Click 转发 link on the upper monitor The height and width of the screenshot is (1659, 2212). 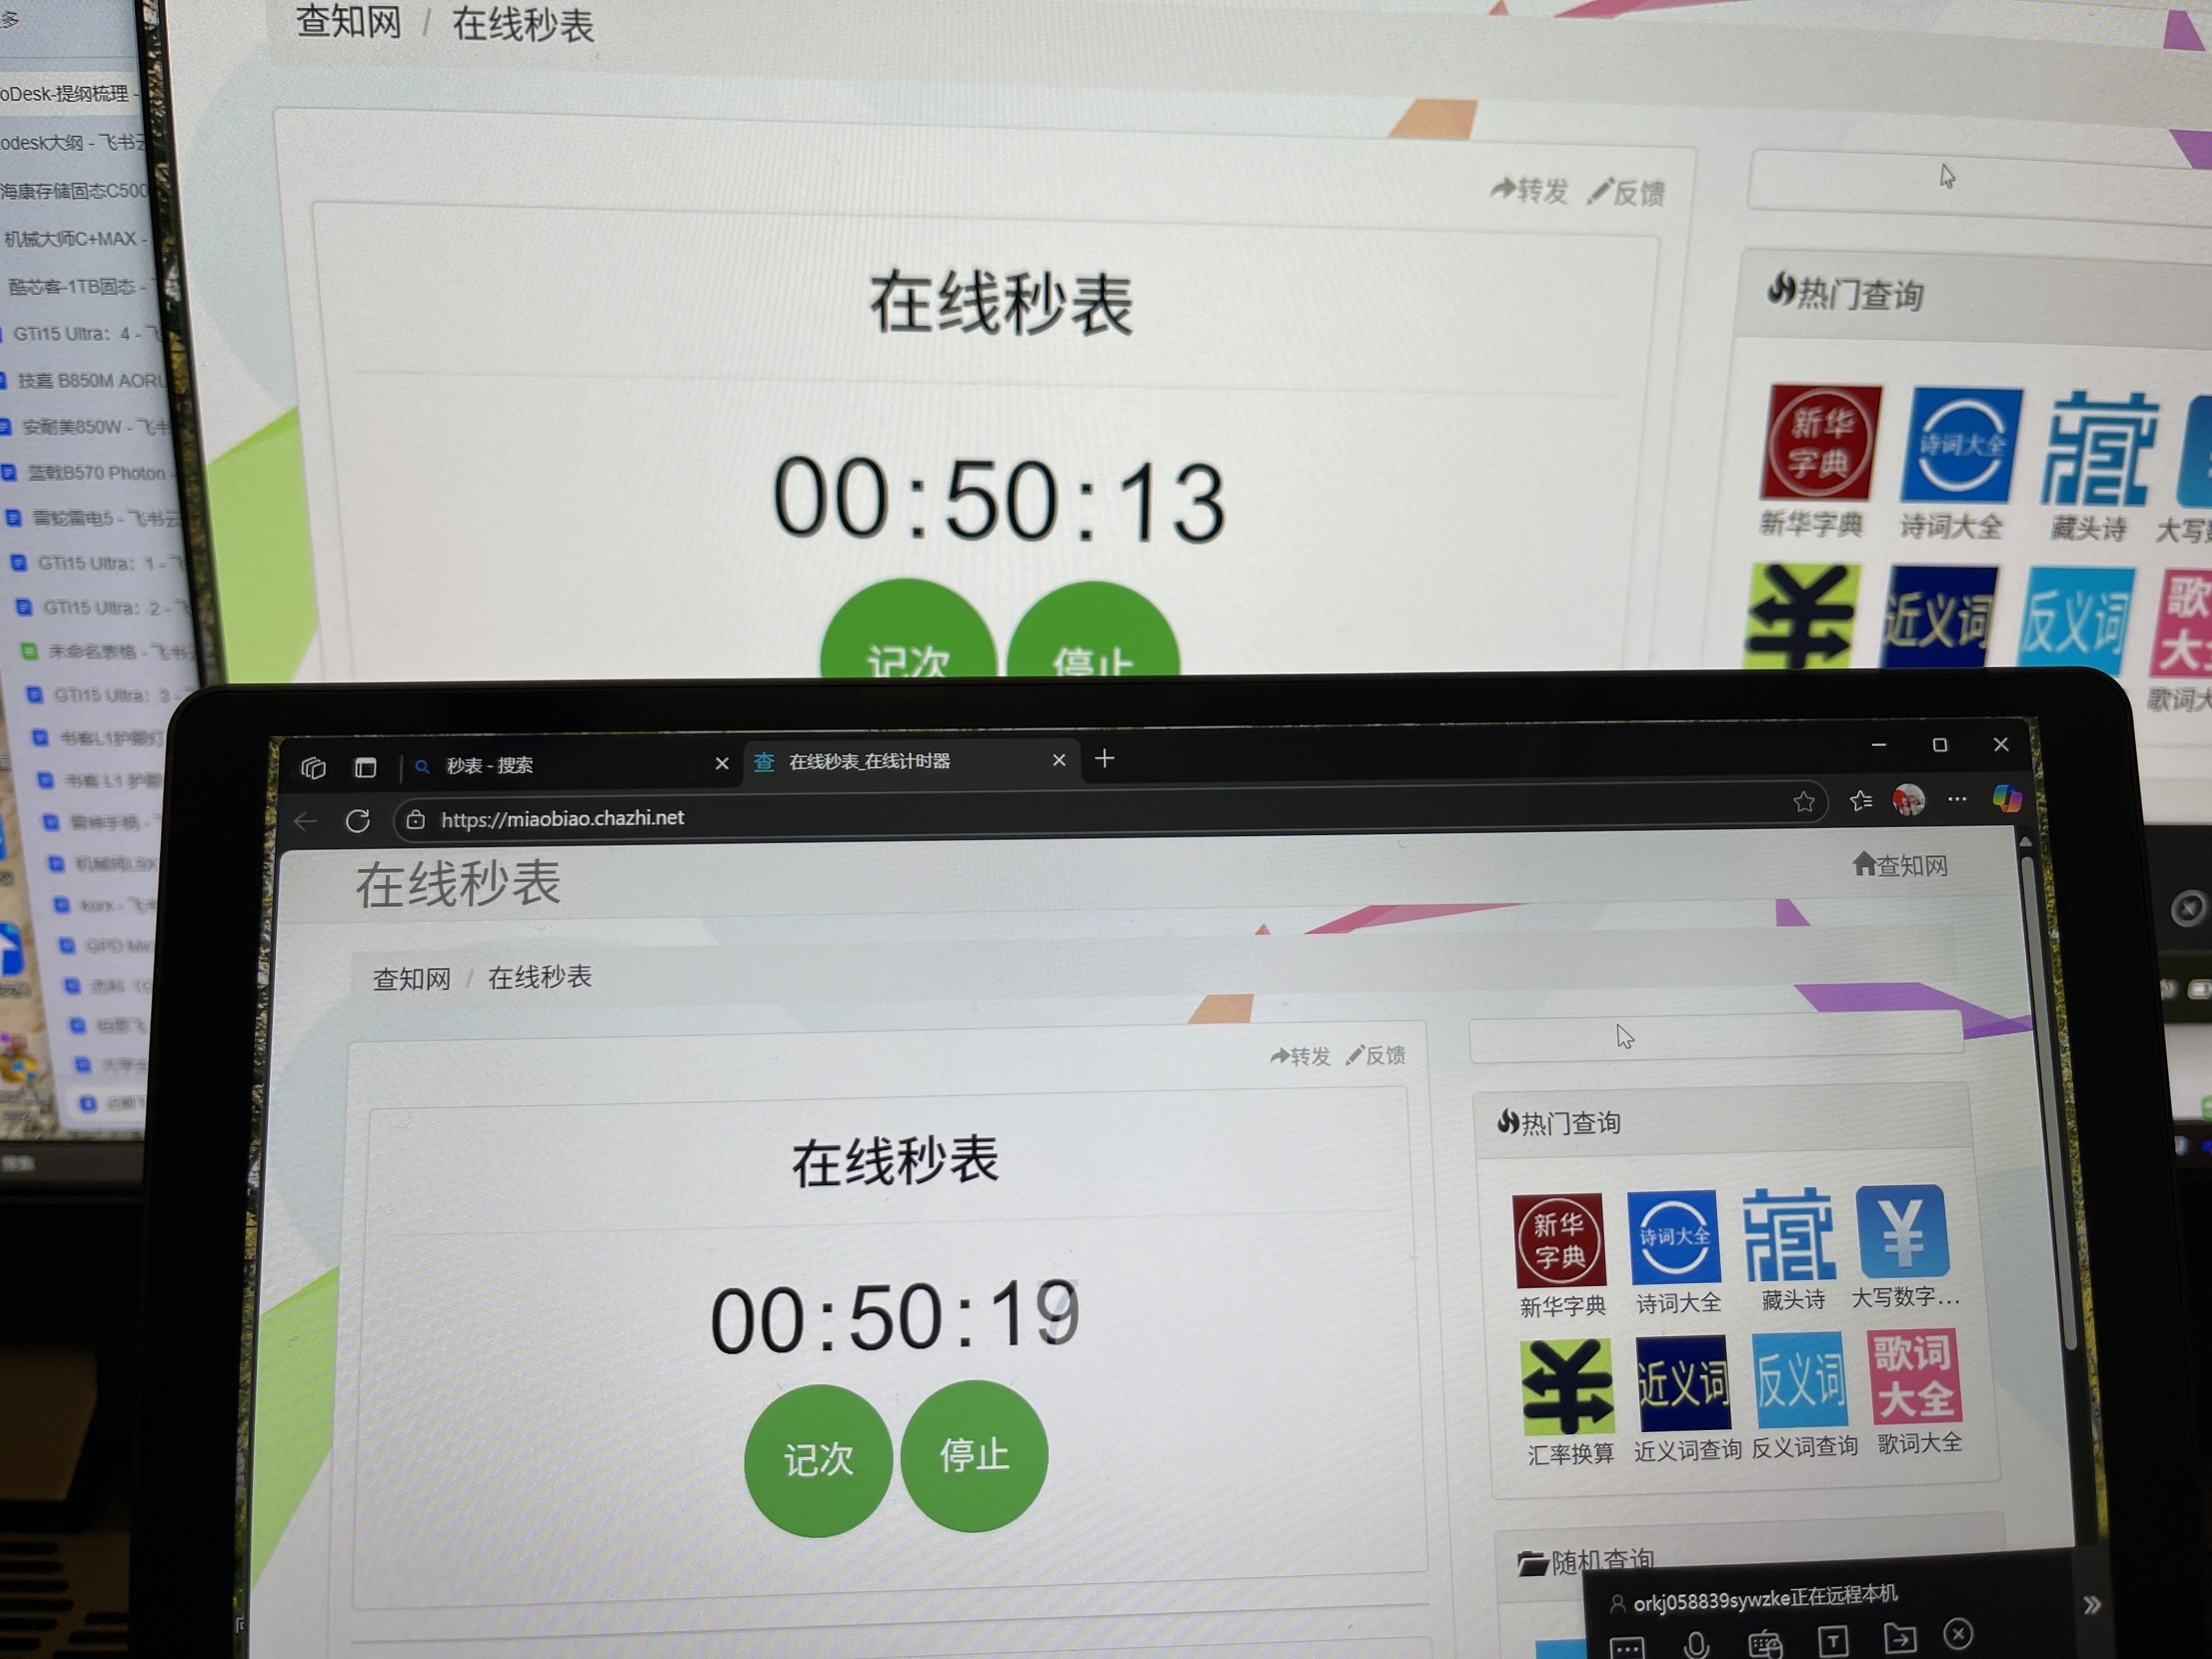coord(1529,190)
